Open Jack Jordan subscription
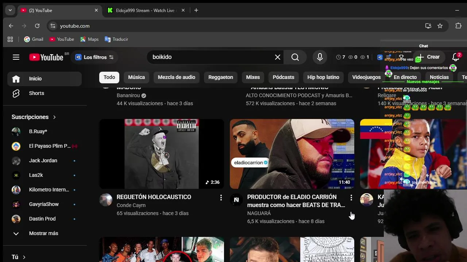Viewport: 467px width, 262px height. pos(45,160)
